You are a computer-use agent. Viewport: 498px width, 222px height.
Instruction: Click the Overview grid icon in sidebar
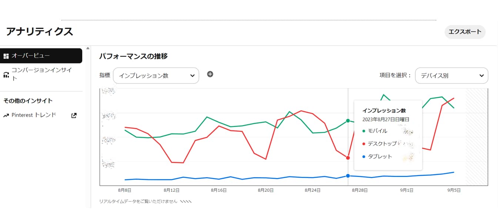point(6,56)
